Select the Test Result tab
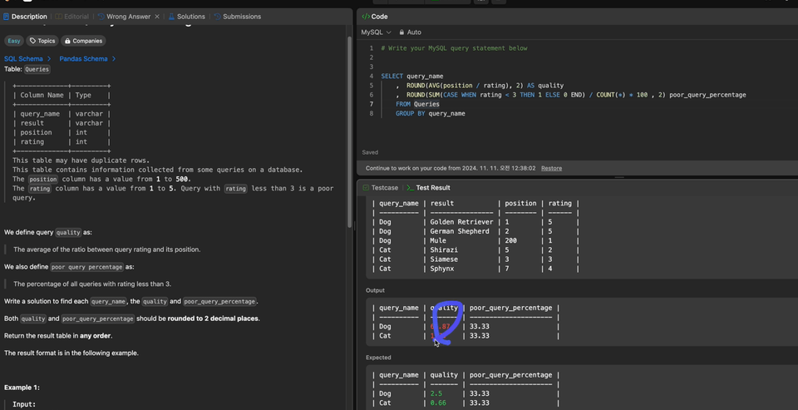Image resolution: width=798 pixels, height=410 pixels. point(428,187)
